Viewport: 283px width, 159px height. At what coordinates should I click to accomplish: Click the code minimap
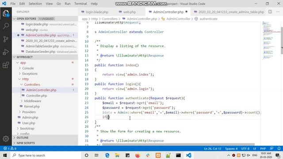[x=270, y=40]
